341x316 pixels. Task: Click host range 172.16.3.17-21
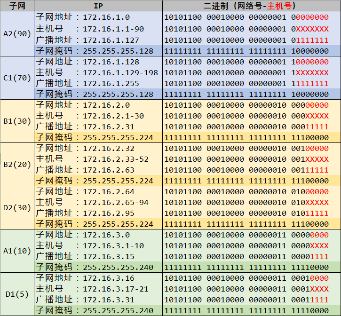tap(116, 289)
